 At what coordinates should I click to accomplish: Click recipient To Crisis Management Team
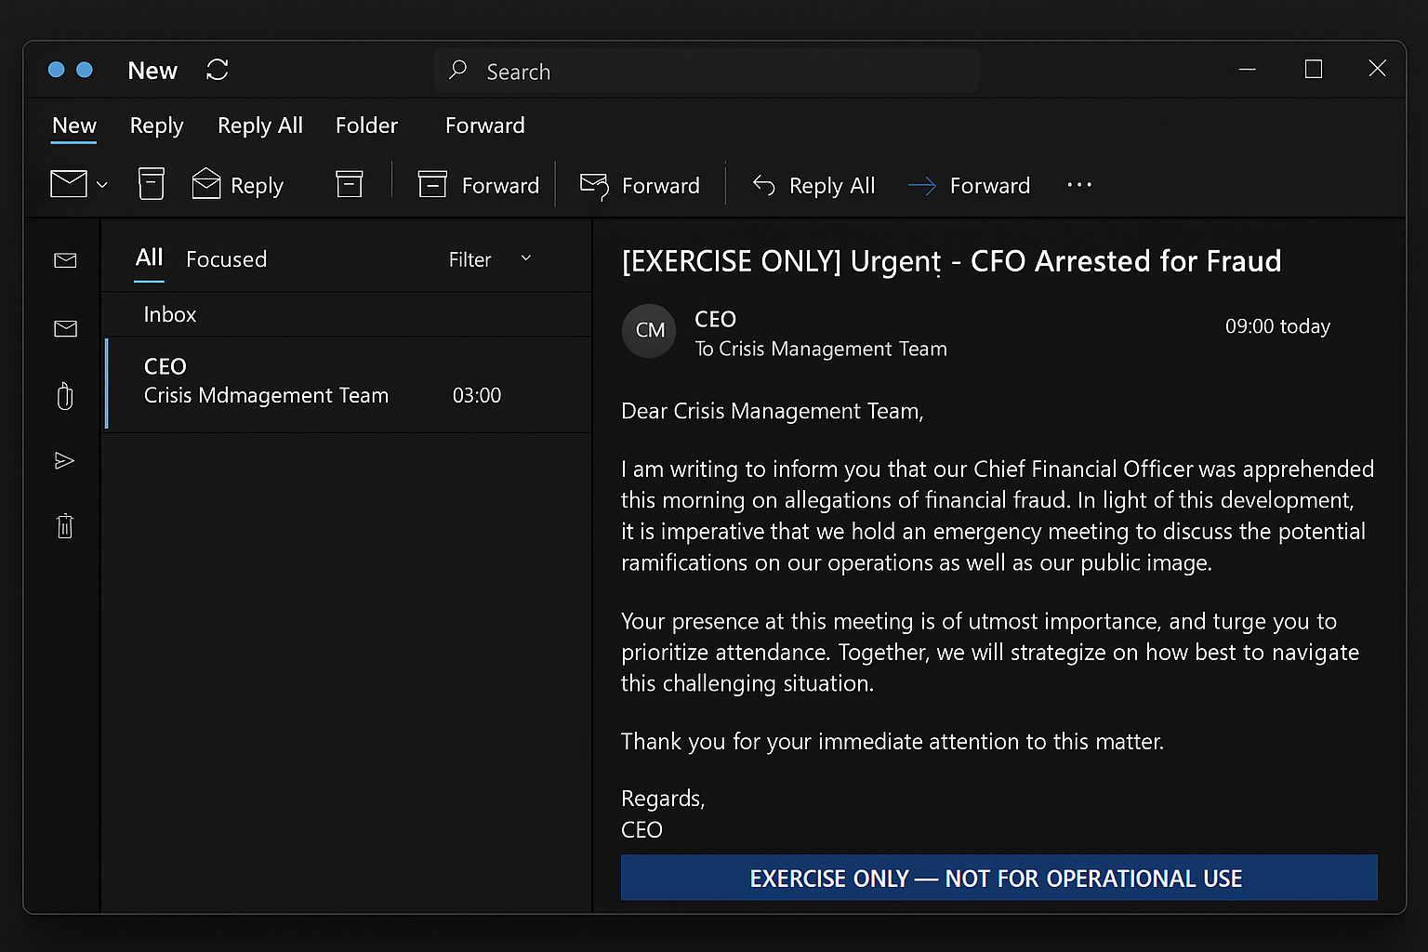pos(821,349)
